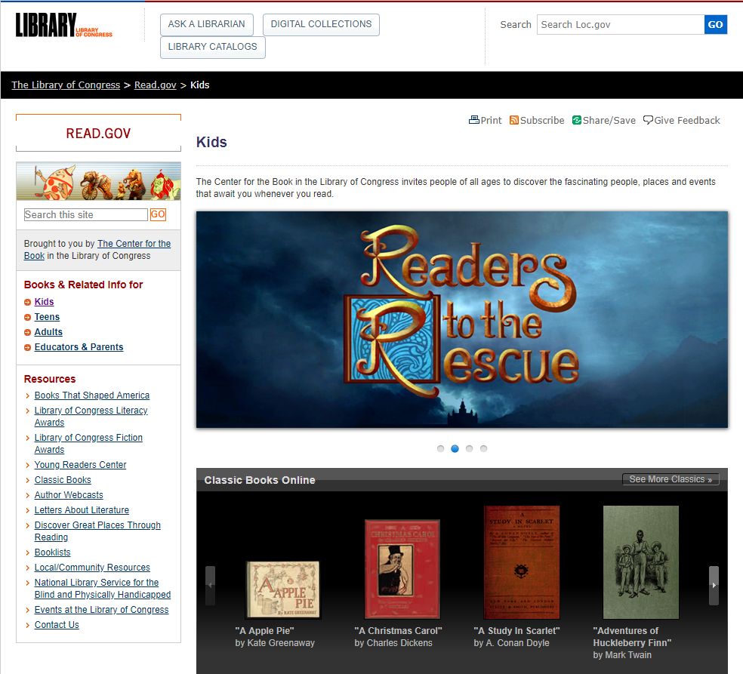Open Contact Us link

pyautogui.click(x=57, y=625)
